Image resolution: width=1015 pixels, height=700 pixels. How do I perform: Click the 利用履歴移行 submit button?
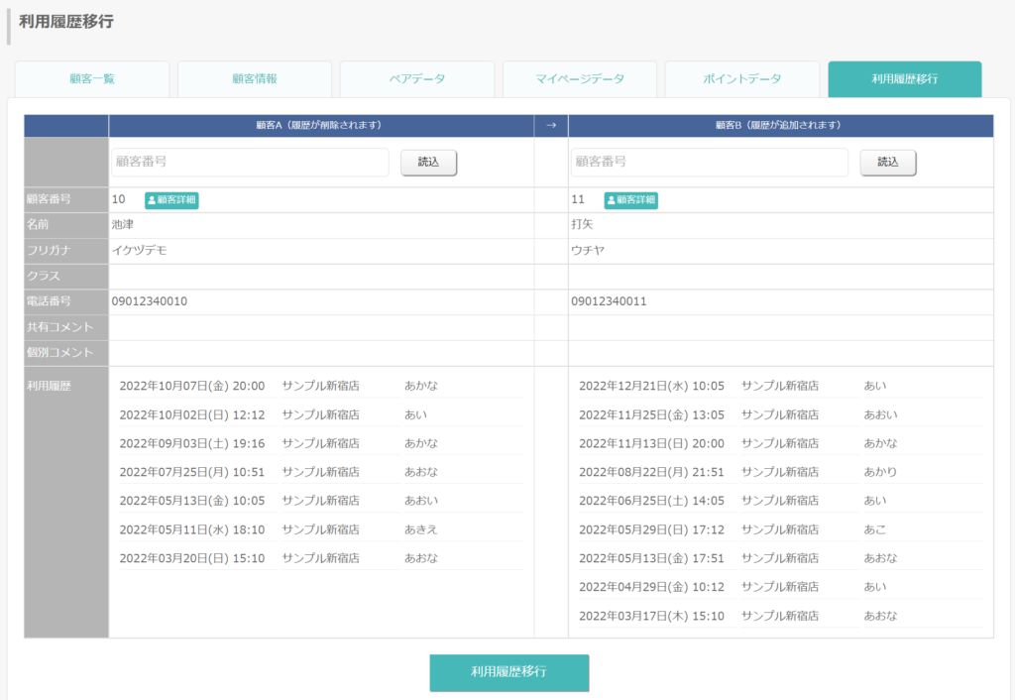point(509,672)
